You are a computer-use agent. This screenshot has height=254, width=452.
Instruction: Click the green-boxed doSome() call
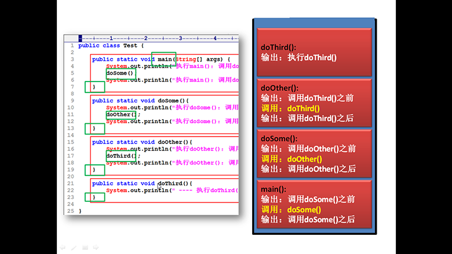click(x=121, y=73)
